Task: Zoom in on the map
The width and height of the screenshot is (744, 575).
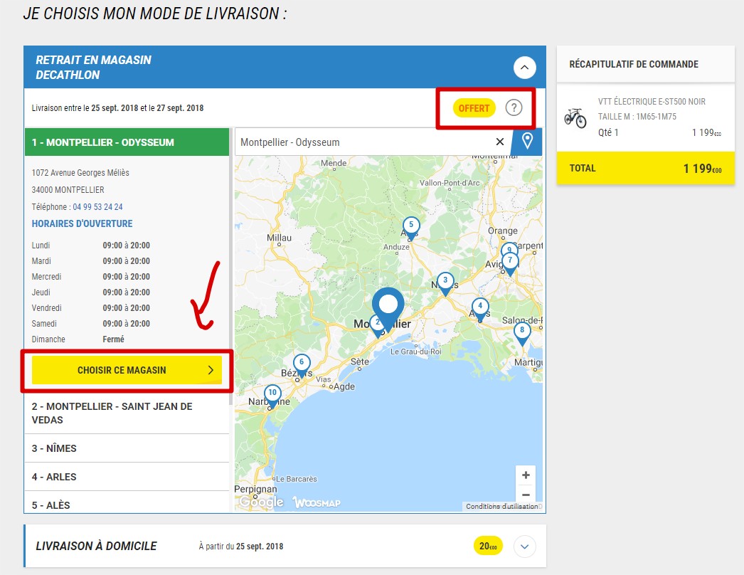Action: click(x=526, y=475)
